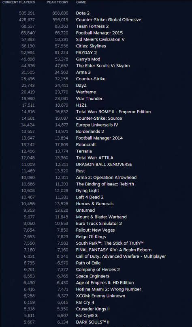
Task: Open Cities: Skylines game page
Action: pyautogui.click(x=91, y=46)
